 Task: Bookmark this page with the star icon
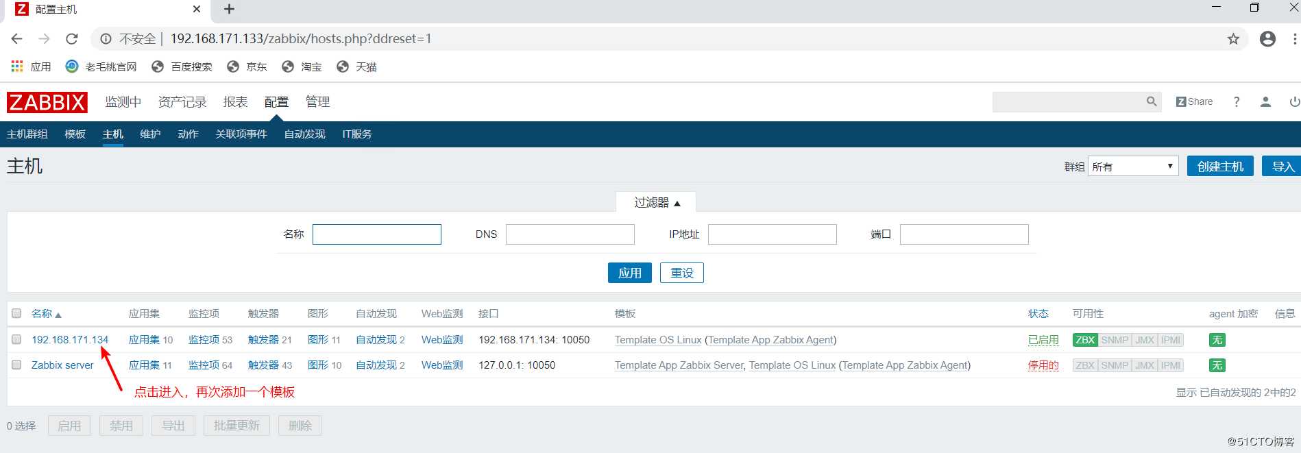click(1233, 39)
